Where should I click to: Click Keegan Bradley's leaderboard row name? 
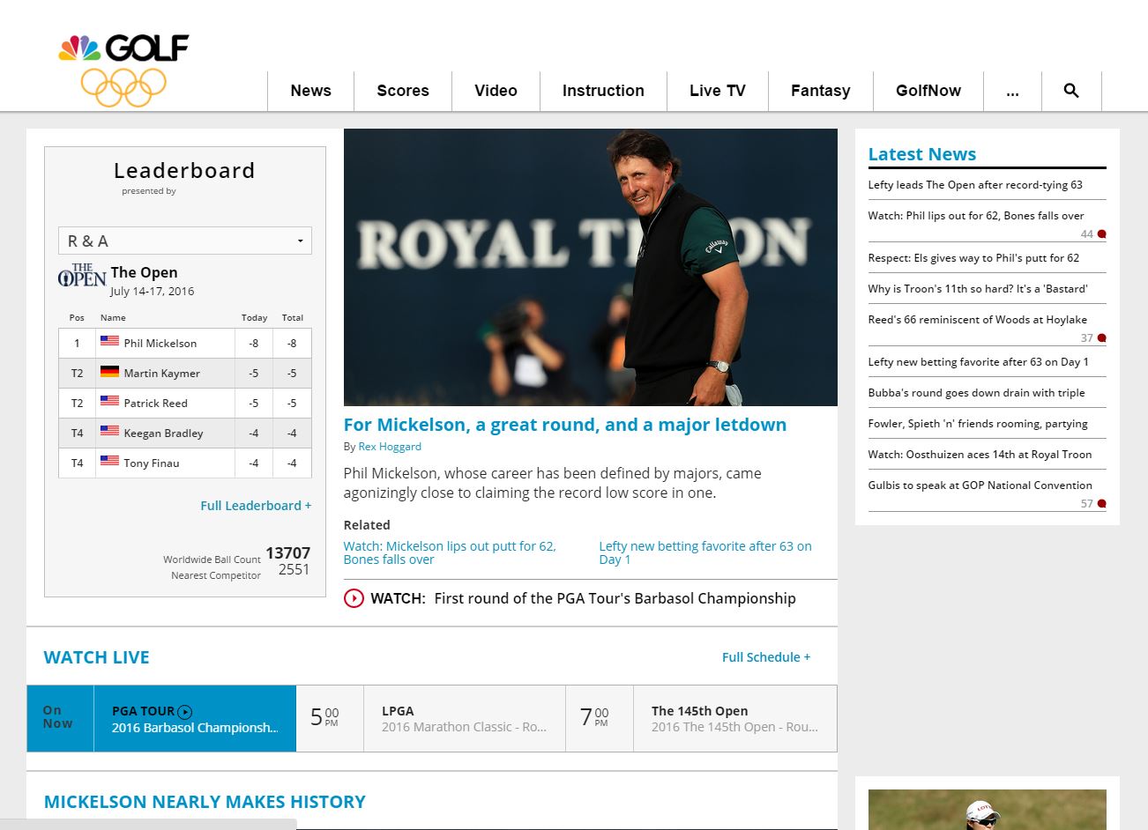pyautogui.click(x=164, y=434)
